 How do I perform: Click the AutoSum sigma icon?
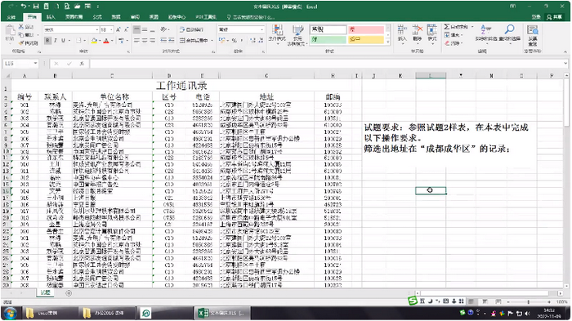tap(446, 27)
